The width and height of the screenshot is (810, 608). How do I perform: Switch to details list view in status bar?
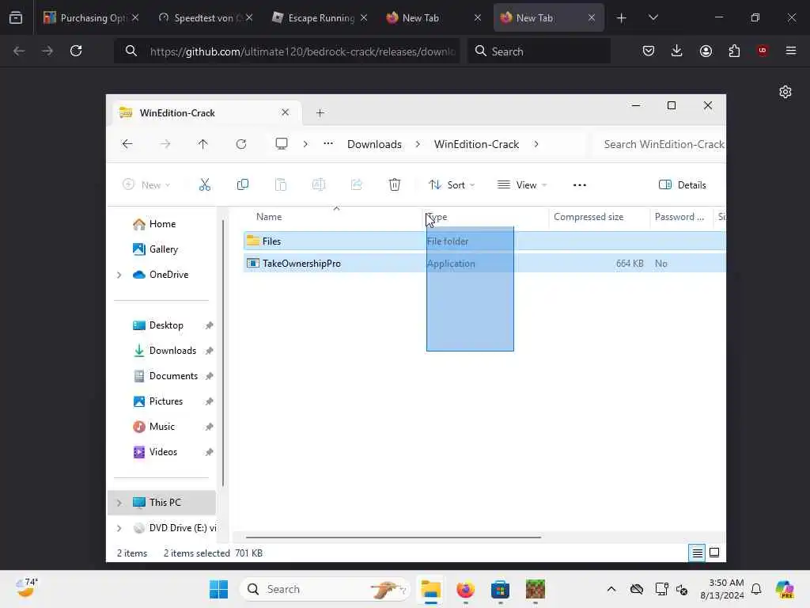tap(697, 553)
